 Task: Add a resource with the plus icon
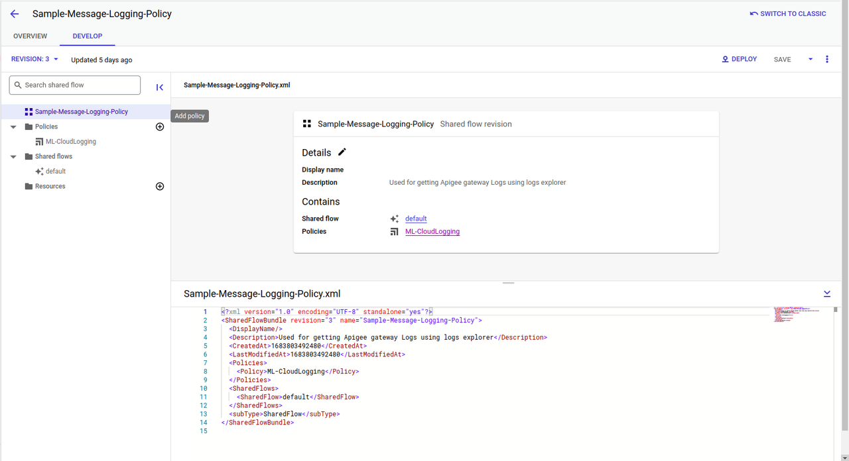pos(159,186)
